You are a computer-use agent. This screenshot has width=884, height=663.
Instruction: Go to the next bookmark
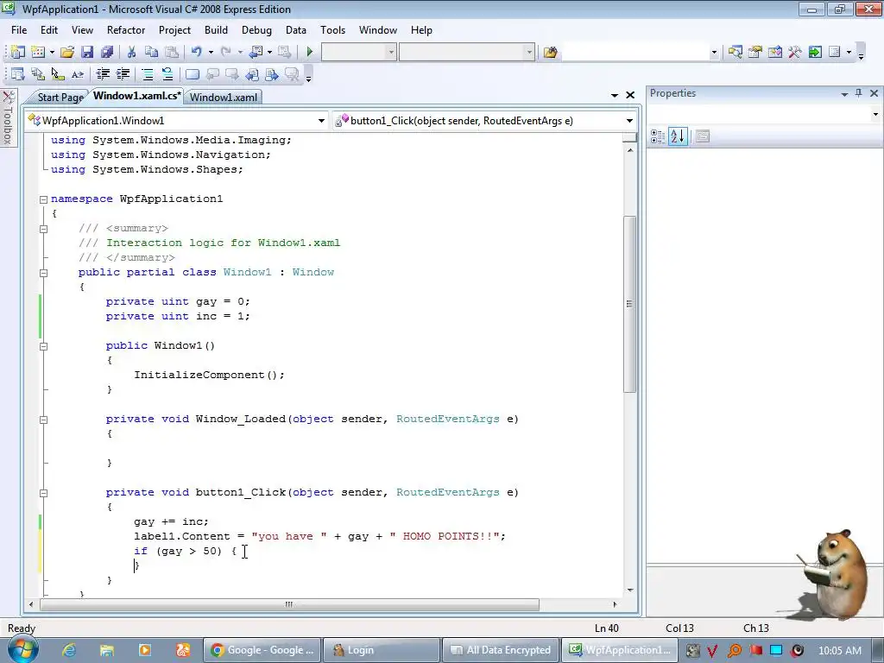[231, 74]
